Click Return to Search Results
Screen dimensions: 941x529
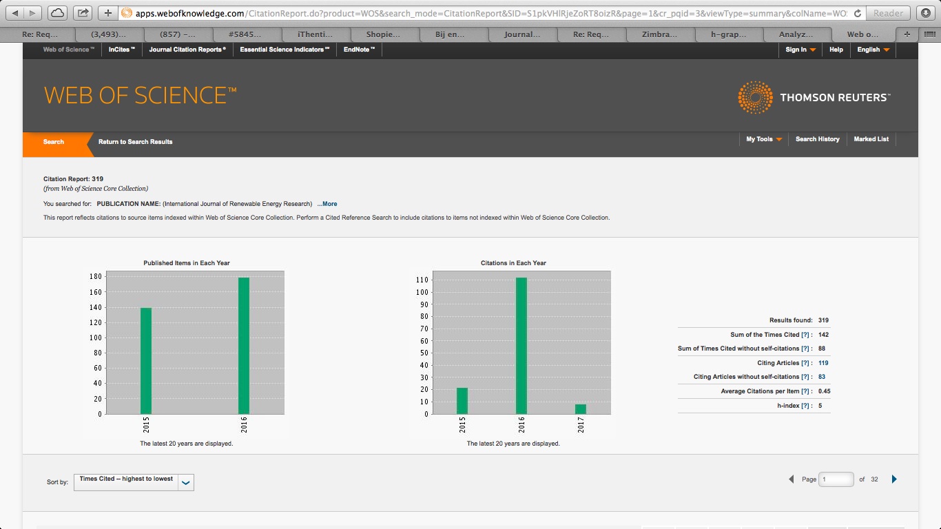coord(136,142)
